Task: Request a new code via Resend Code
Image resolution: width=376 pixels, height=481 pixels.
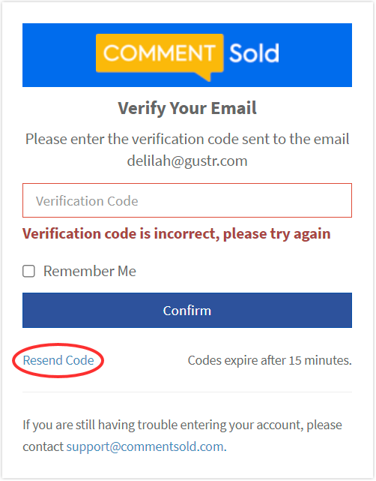Action: pyautogui.click(x=58, y=360)
